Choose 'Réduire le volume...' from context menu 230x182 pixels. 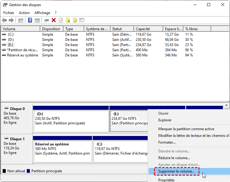pos(174,158)
